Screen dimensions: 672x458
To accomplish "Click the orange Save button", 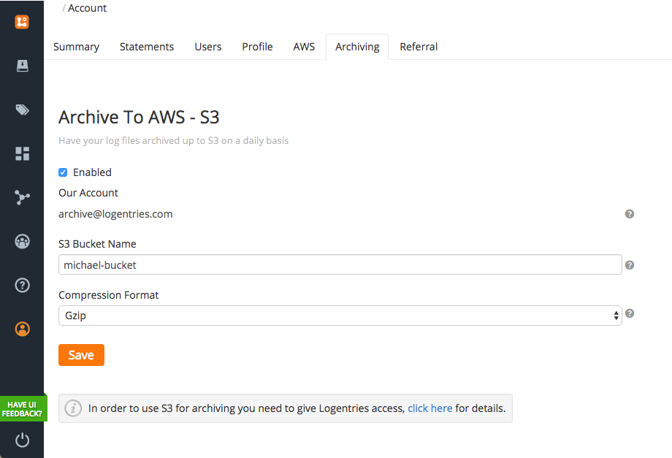I will pyautogui.click(x=81, y=355).
